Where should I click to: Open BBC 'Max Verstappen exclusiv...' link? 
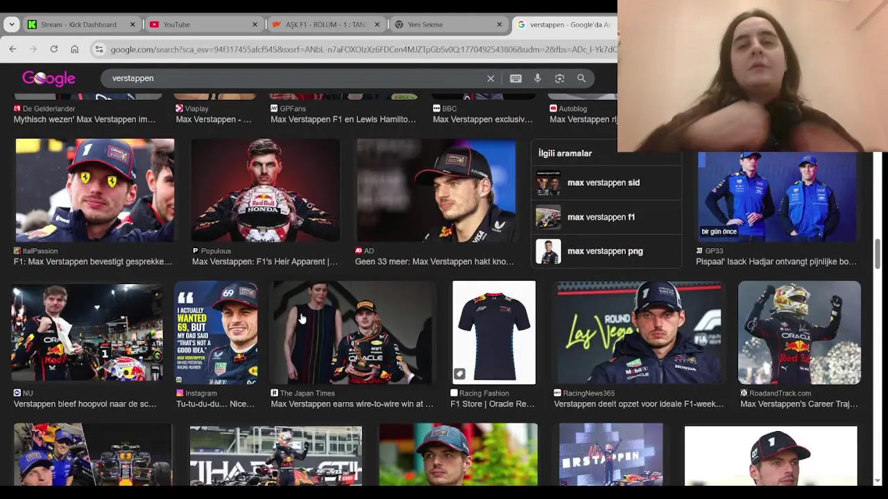tap(483, 119)
